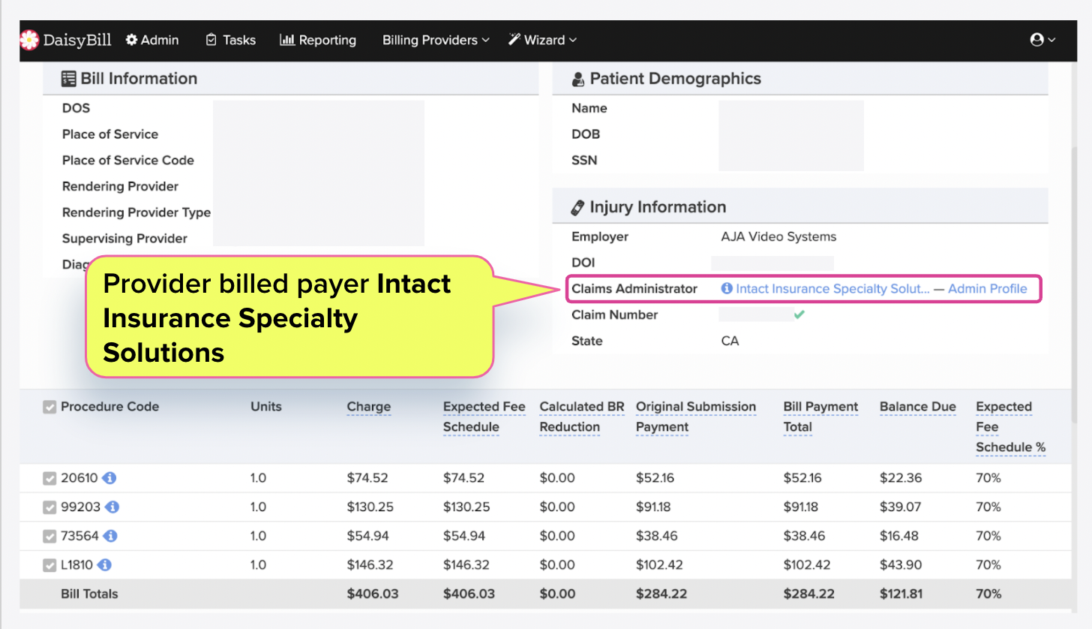1092x629 pixels.
Task: Click employer value AJA Video Systems
Action: [x=778, y=236]
